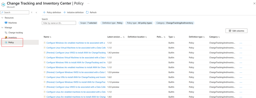Open [Preview]: Configure Windows VMSS to be associated policy
256x98 pixels.
(x=76, y=72)
